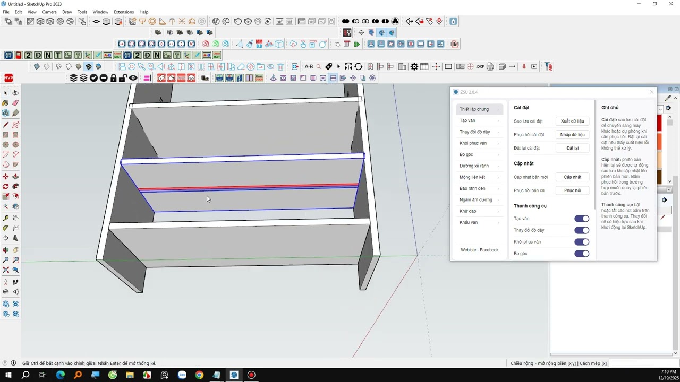Click the black unlock icon
The image size is (680, 382).
(123, 78)
